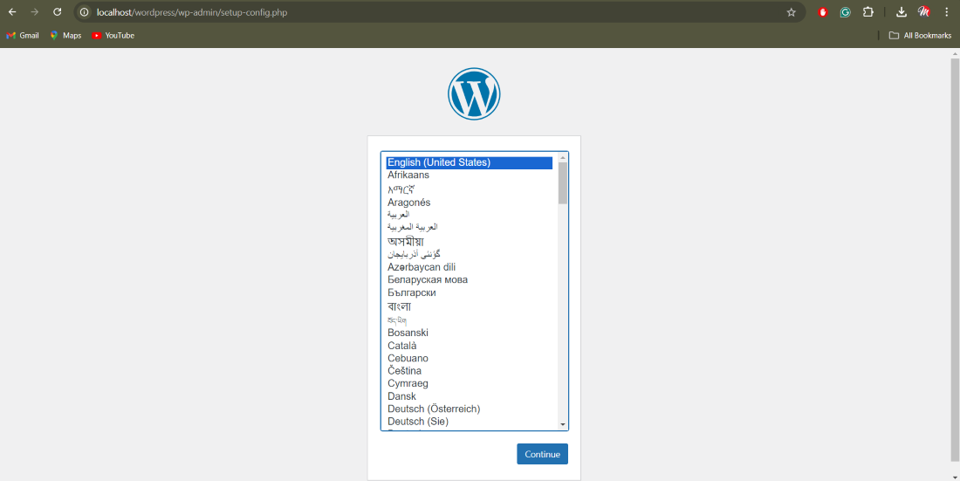Viewport: 960px width, 481px height.
Task: Select Aragonés in the language list
Action: (x=469, y=203)
